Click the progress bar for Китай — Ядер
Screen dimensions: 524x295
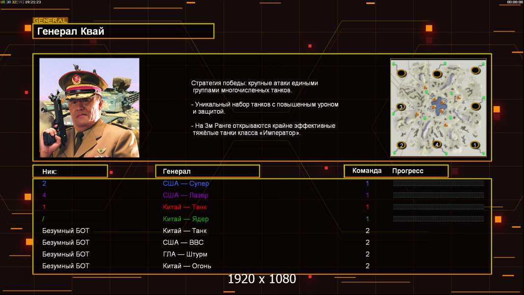[x=438, y=219]
